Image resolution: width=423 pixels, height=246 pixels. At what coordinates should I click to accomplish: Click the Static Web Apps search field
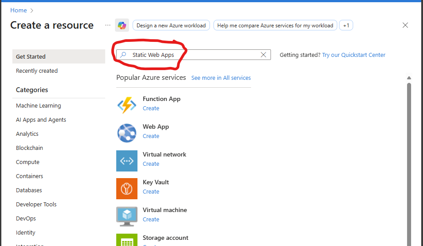click(194, 55)
